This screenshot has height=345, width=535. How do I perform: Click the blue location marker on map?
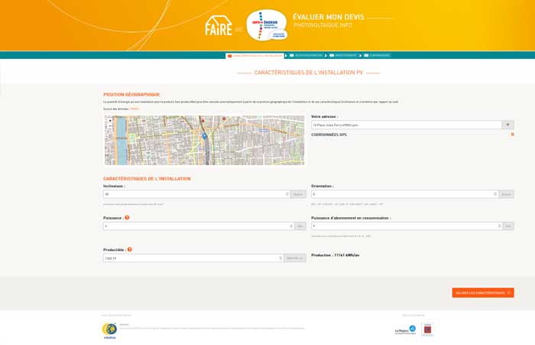[x=204, y=136]
